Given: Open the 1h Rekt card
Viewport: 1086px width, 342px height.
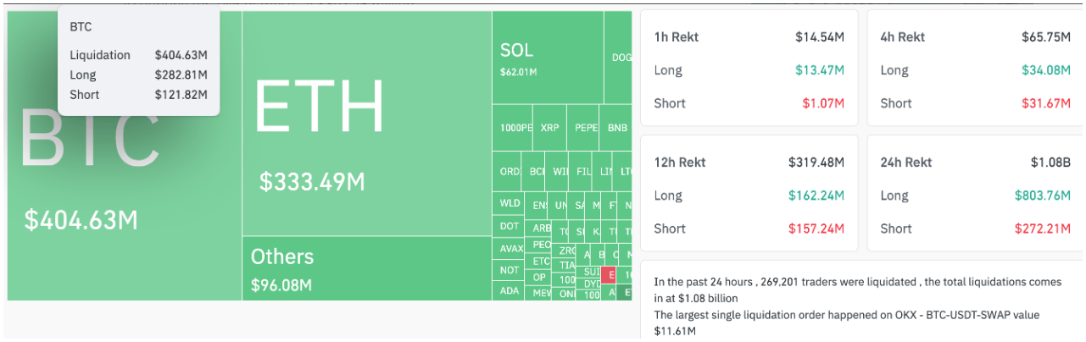Looking at the screenshot, I should coord(749,69).
